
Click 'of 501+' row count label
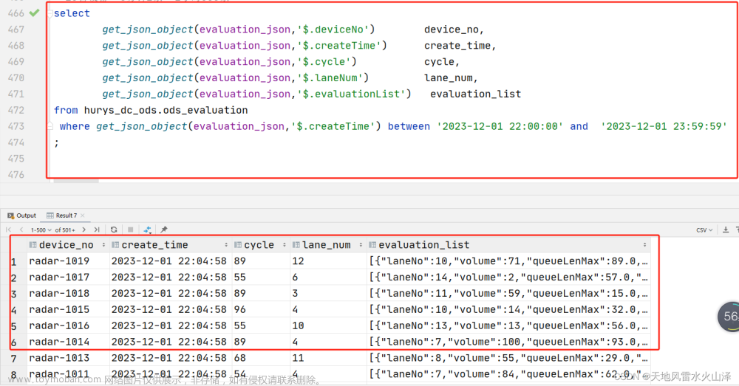[65, 230]
